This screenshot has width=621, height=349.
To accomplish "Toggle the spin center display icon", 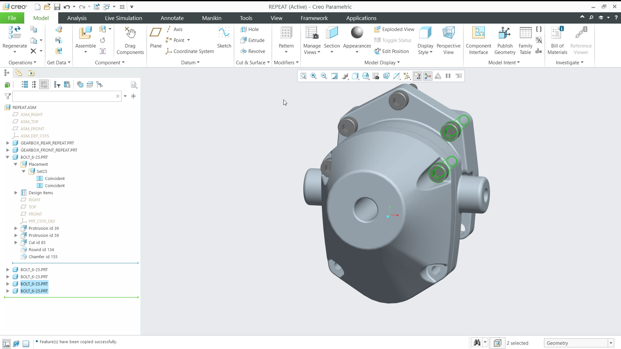I will 428,76.
